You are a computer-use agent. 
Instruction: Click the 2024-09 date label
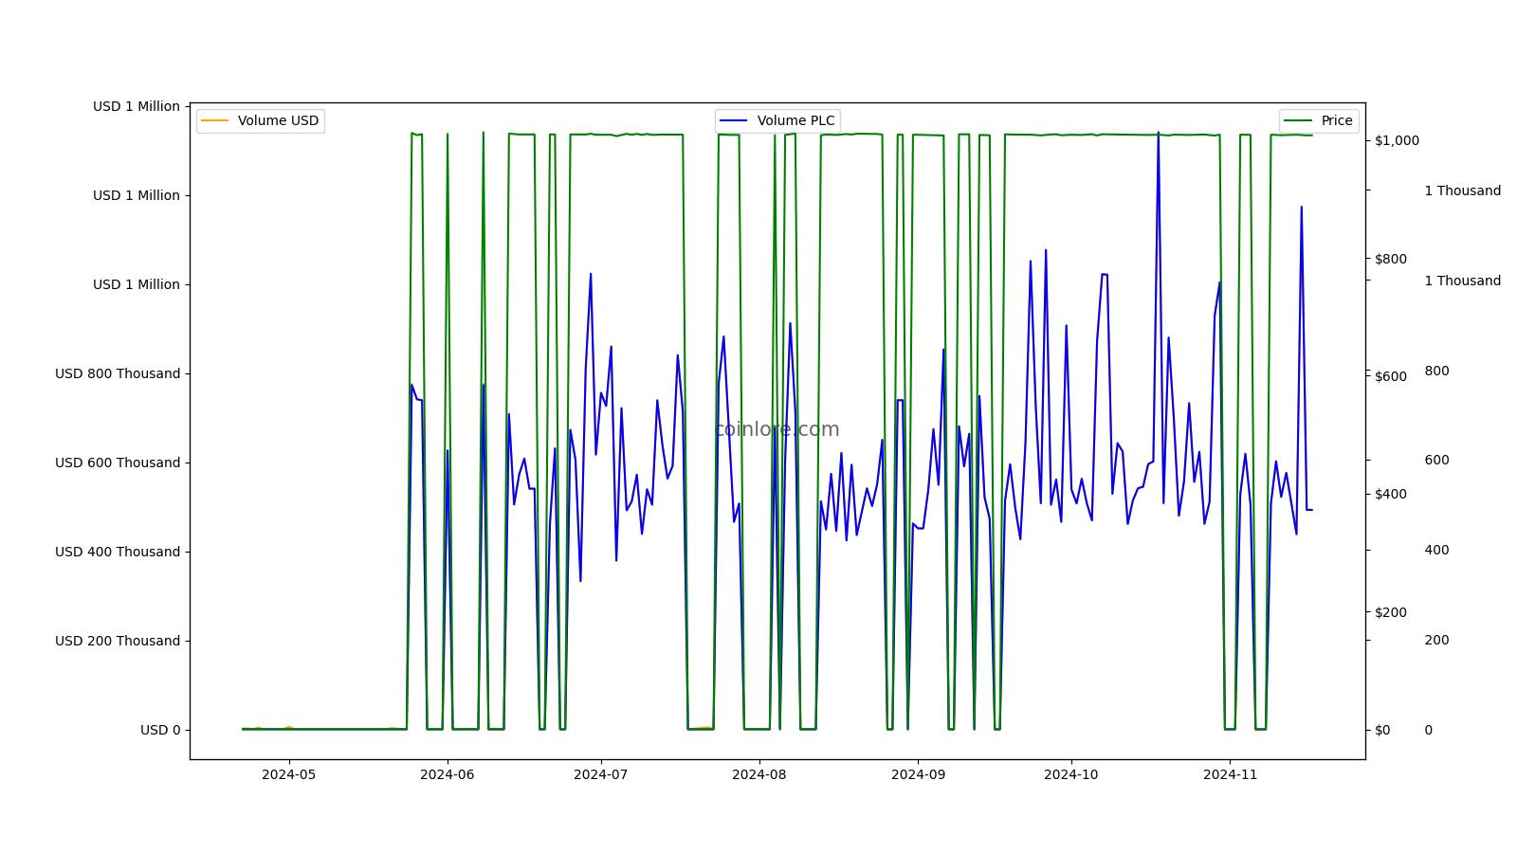tap(918, 774)
